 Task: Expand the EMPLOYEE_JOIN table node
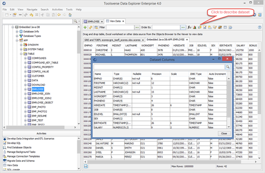[x=26, y=94]
